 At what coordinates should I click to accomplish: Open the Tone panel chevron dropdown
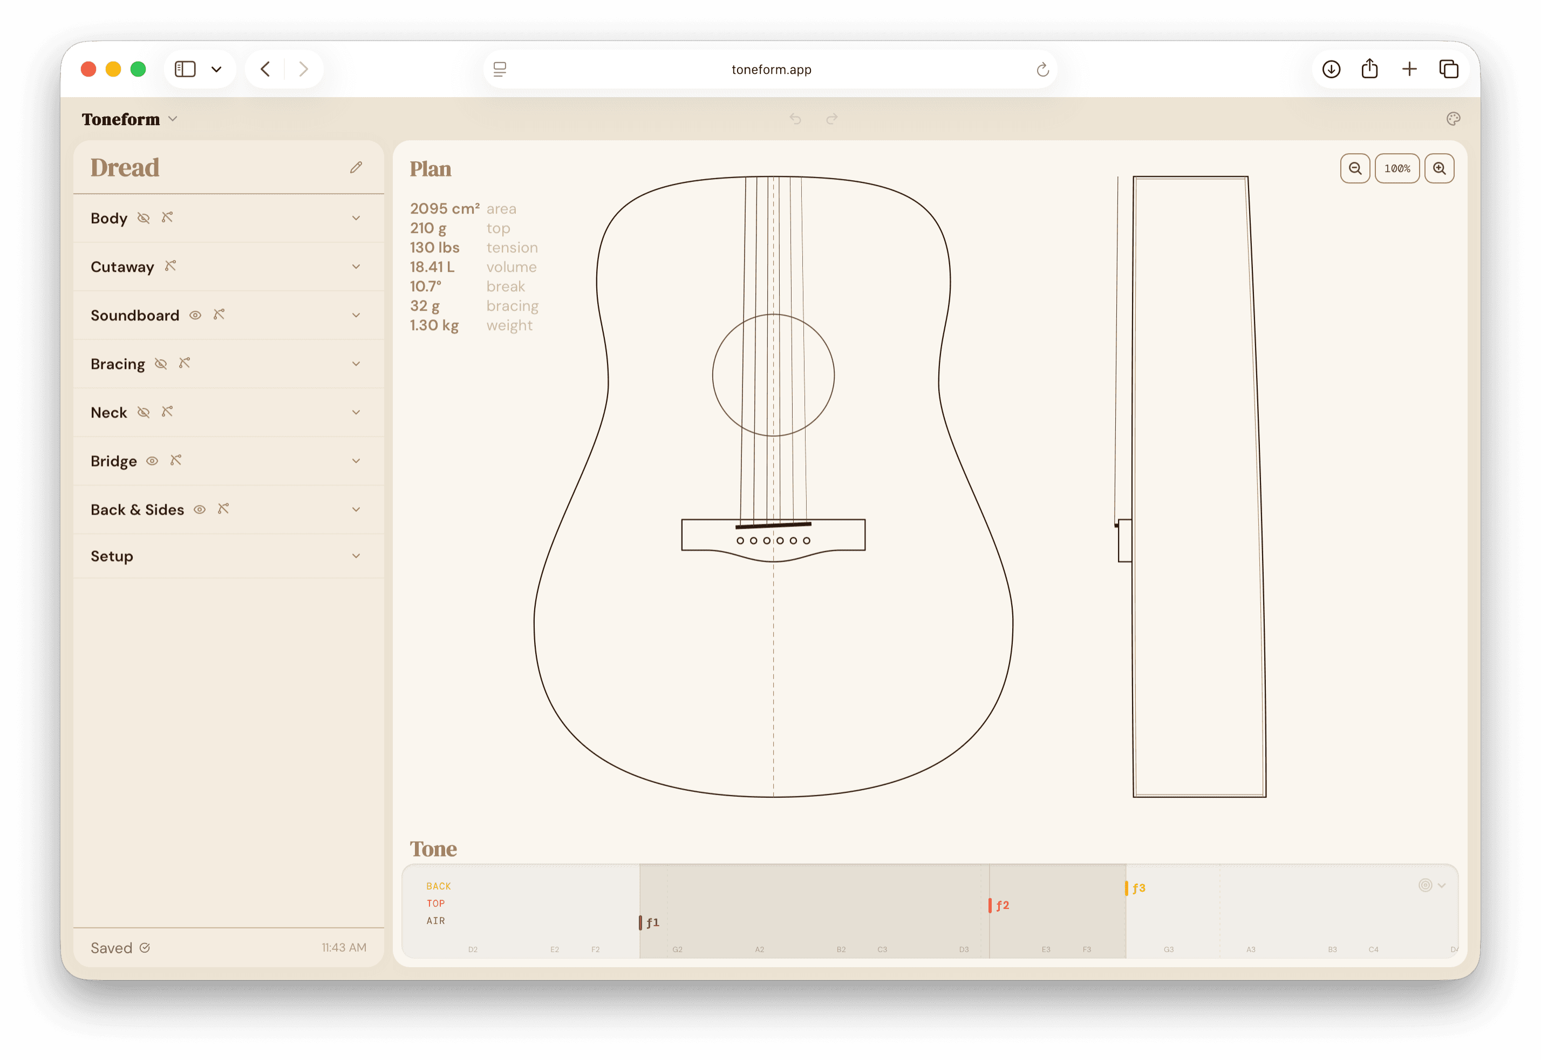click(1443, 886)
